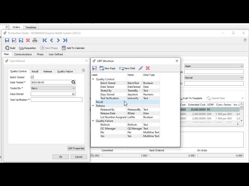Click the UDF Properties button
249x186 pixels.
tap(76, 148)
